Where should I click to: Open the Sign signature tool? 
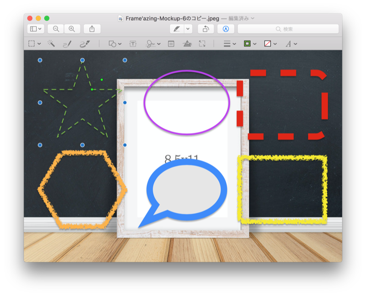pyautogui.click(x=151, y=43)
